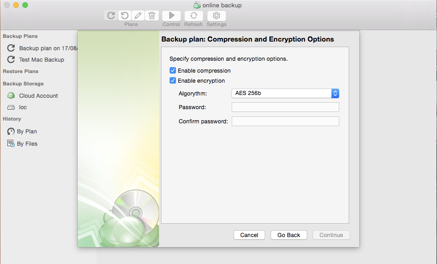Click the delete plan trash icon
This screenshot has width=437, height=264.
point(152,16)
